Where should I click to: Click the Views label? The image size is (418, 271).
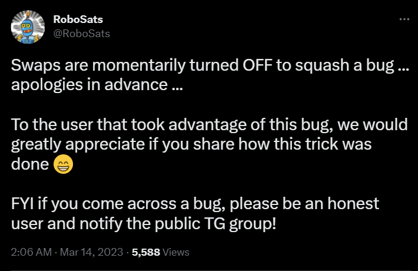[176, 252]
